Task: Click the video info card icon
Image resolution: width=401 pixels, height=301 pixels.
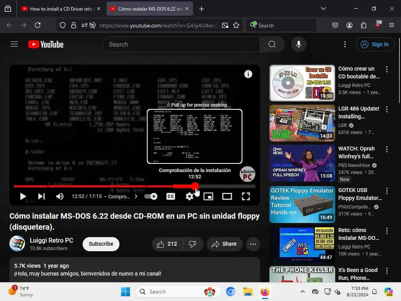Action: coord(248,74)
